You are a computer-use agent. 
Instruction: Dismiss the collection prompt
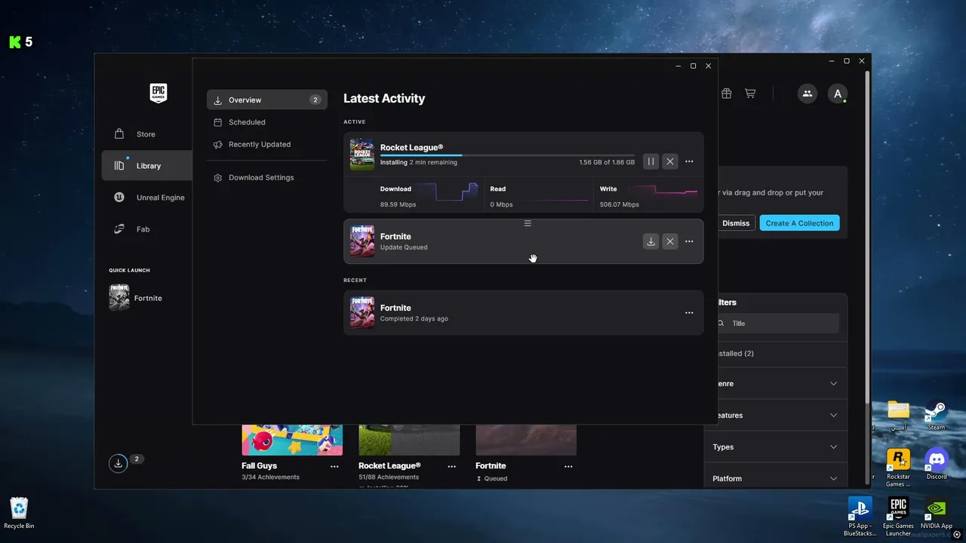coord(736,223)
